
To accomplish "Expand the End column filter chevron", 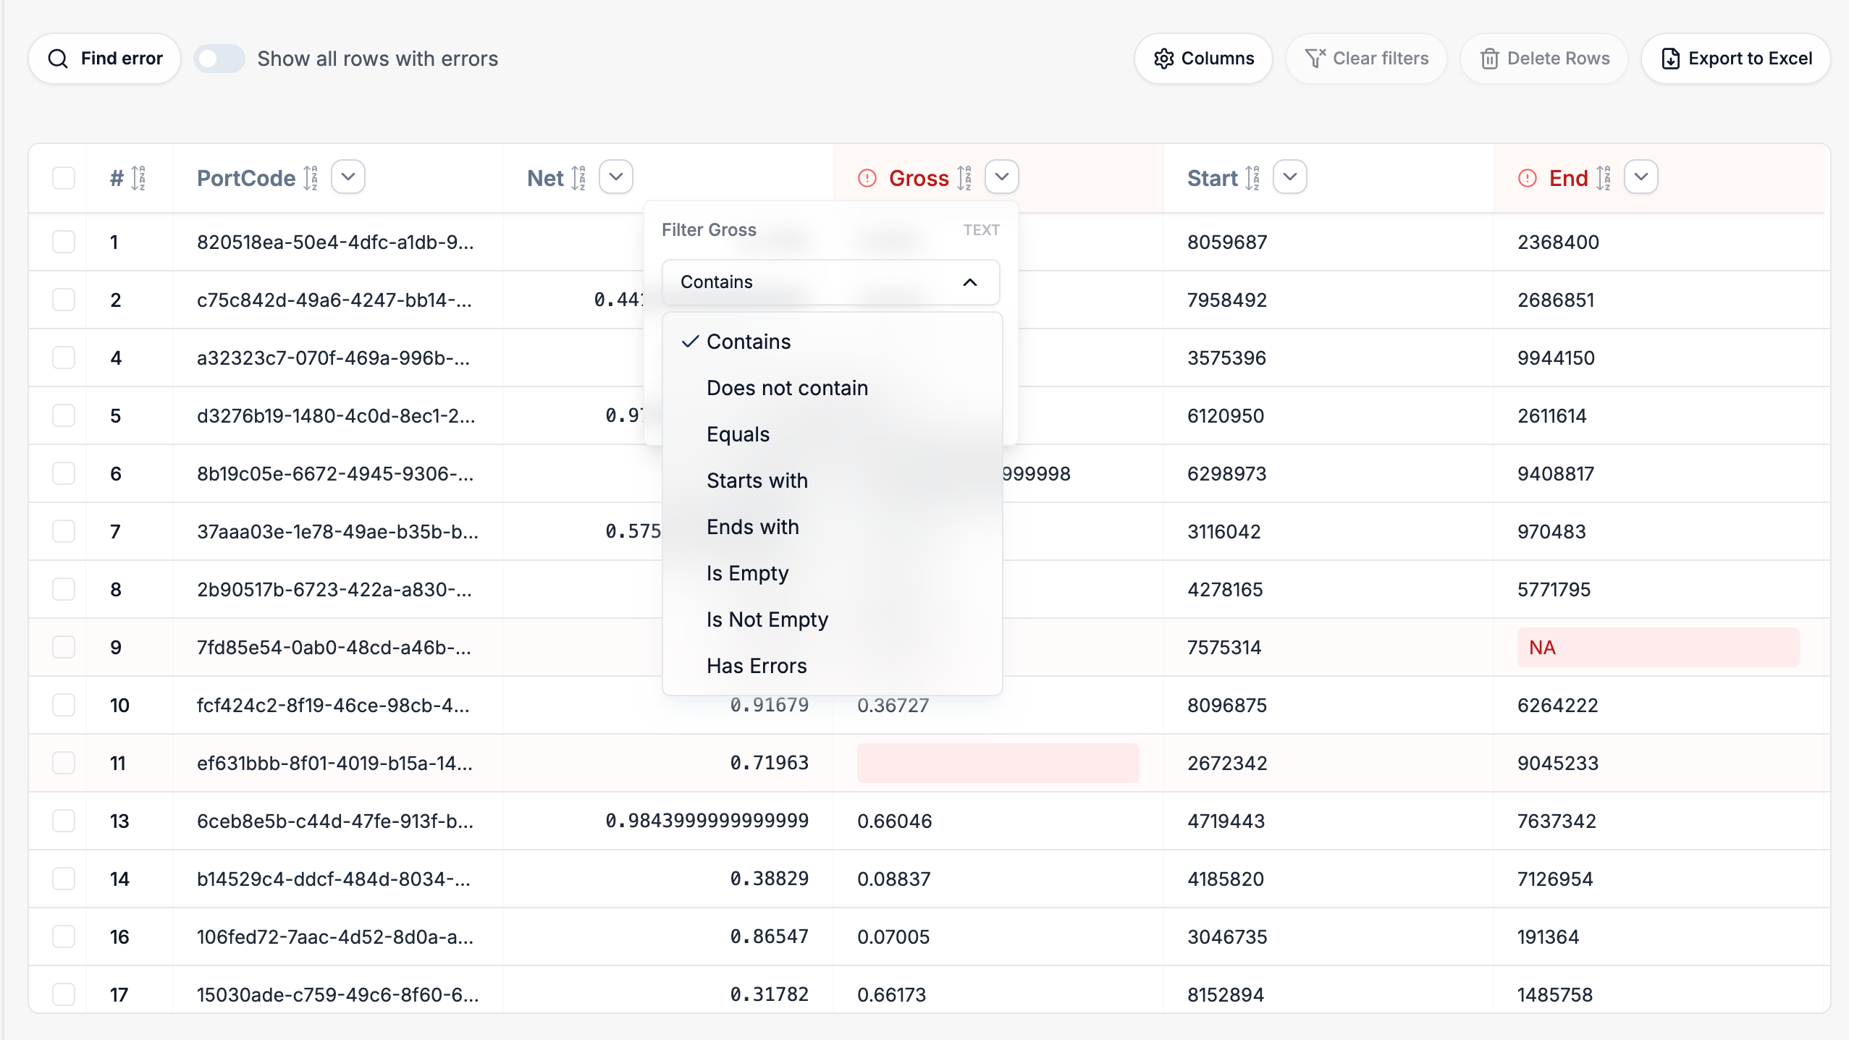I will point(1641,177).
